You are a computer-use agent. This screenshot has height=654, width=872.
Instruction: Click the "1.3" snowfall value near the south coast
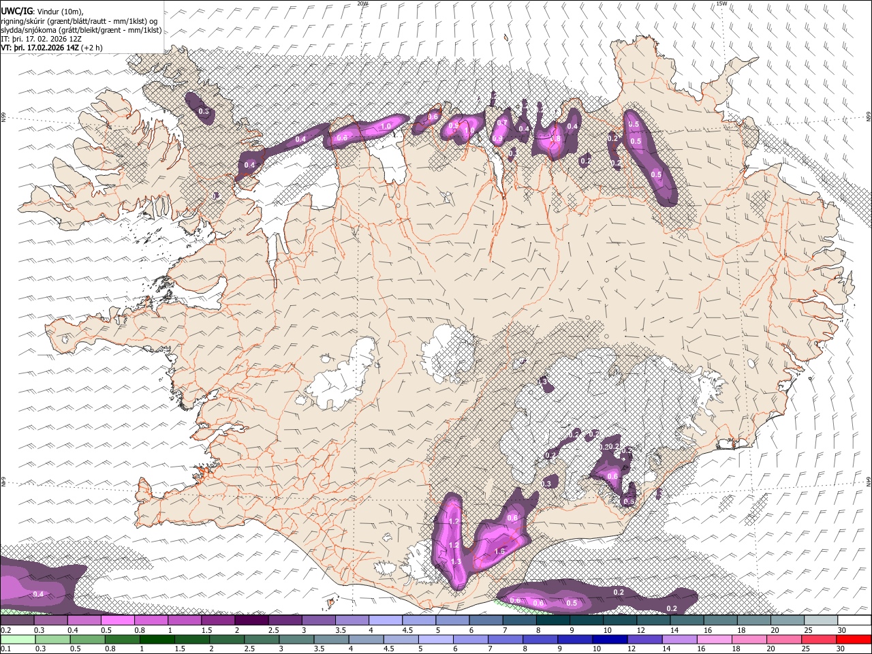tap(456, 562)
